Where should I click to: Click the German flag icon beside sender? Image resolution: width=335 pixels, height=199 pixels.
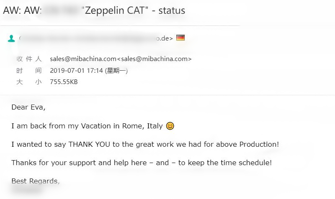coord(180,38)
